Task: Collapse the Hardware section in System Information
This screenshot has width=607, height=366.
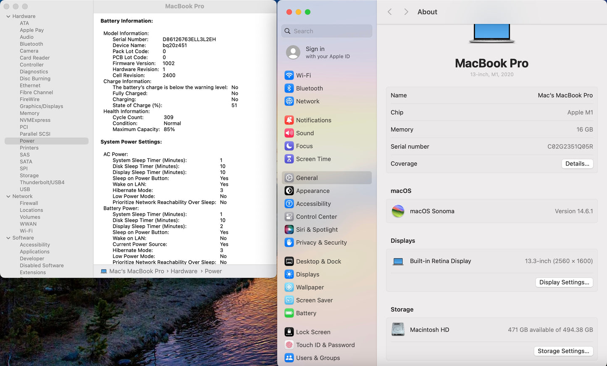Action: pyautogui.click(x=8, y=16)
